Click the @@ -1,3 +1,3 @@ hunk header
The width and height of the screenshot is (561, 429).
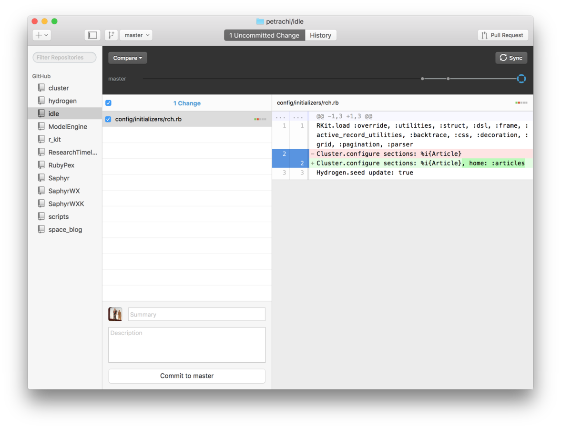[344, 116]
